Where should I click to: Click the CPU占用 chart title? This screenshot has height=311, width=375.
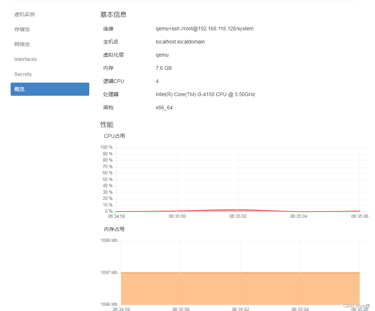[115, 136]
